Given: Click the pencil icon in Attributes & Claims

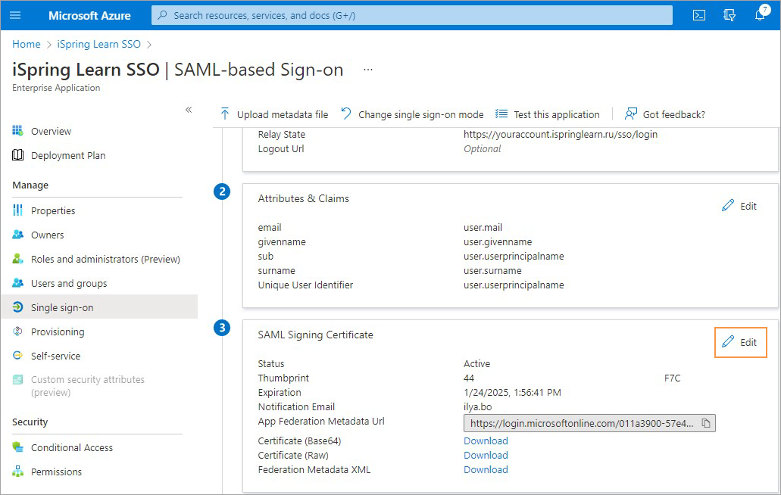Looking at the screenshot, I should (728, 205).
